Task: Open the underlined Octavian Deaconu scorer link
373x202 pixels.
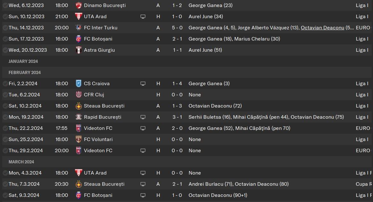Action: [322, 27]
